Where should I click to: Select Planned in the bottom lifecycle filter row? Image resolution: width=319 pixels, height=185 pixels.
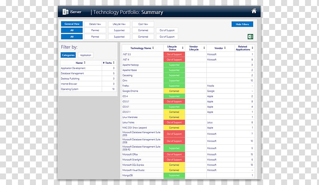click(x=95, y=37)
